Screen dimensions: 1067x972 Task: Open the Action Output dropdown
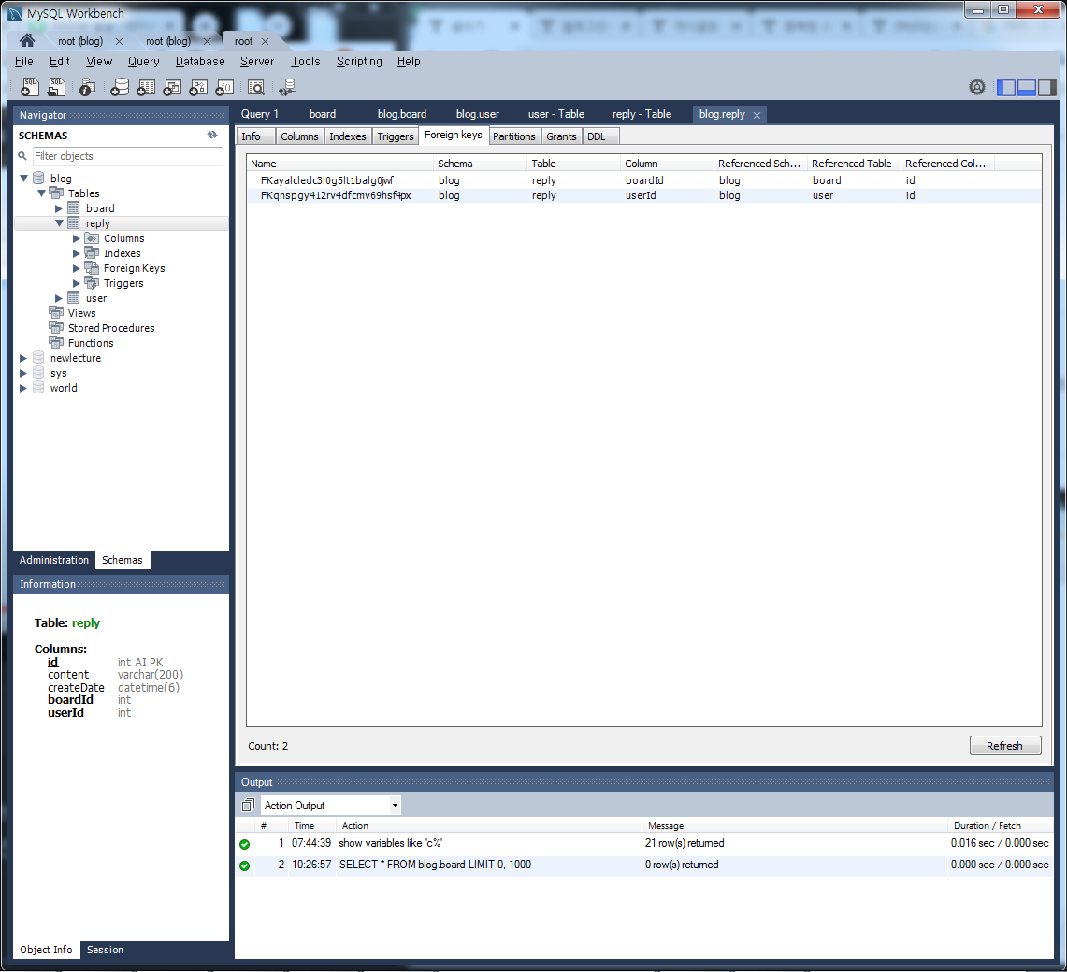(395, 806)
